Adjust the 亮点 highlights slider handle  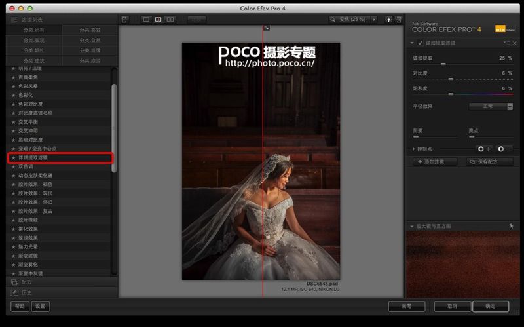[472, 137]
